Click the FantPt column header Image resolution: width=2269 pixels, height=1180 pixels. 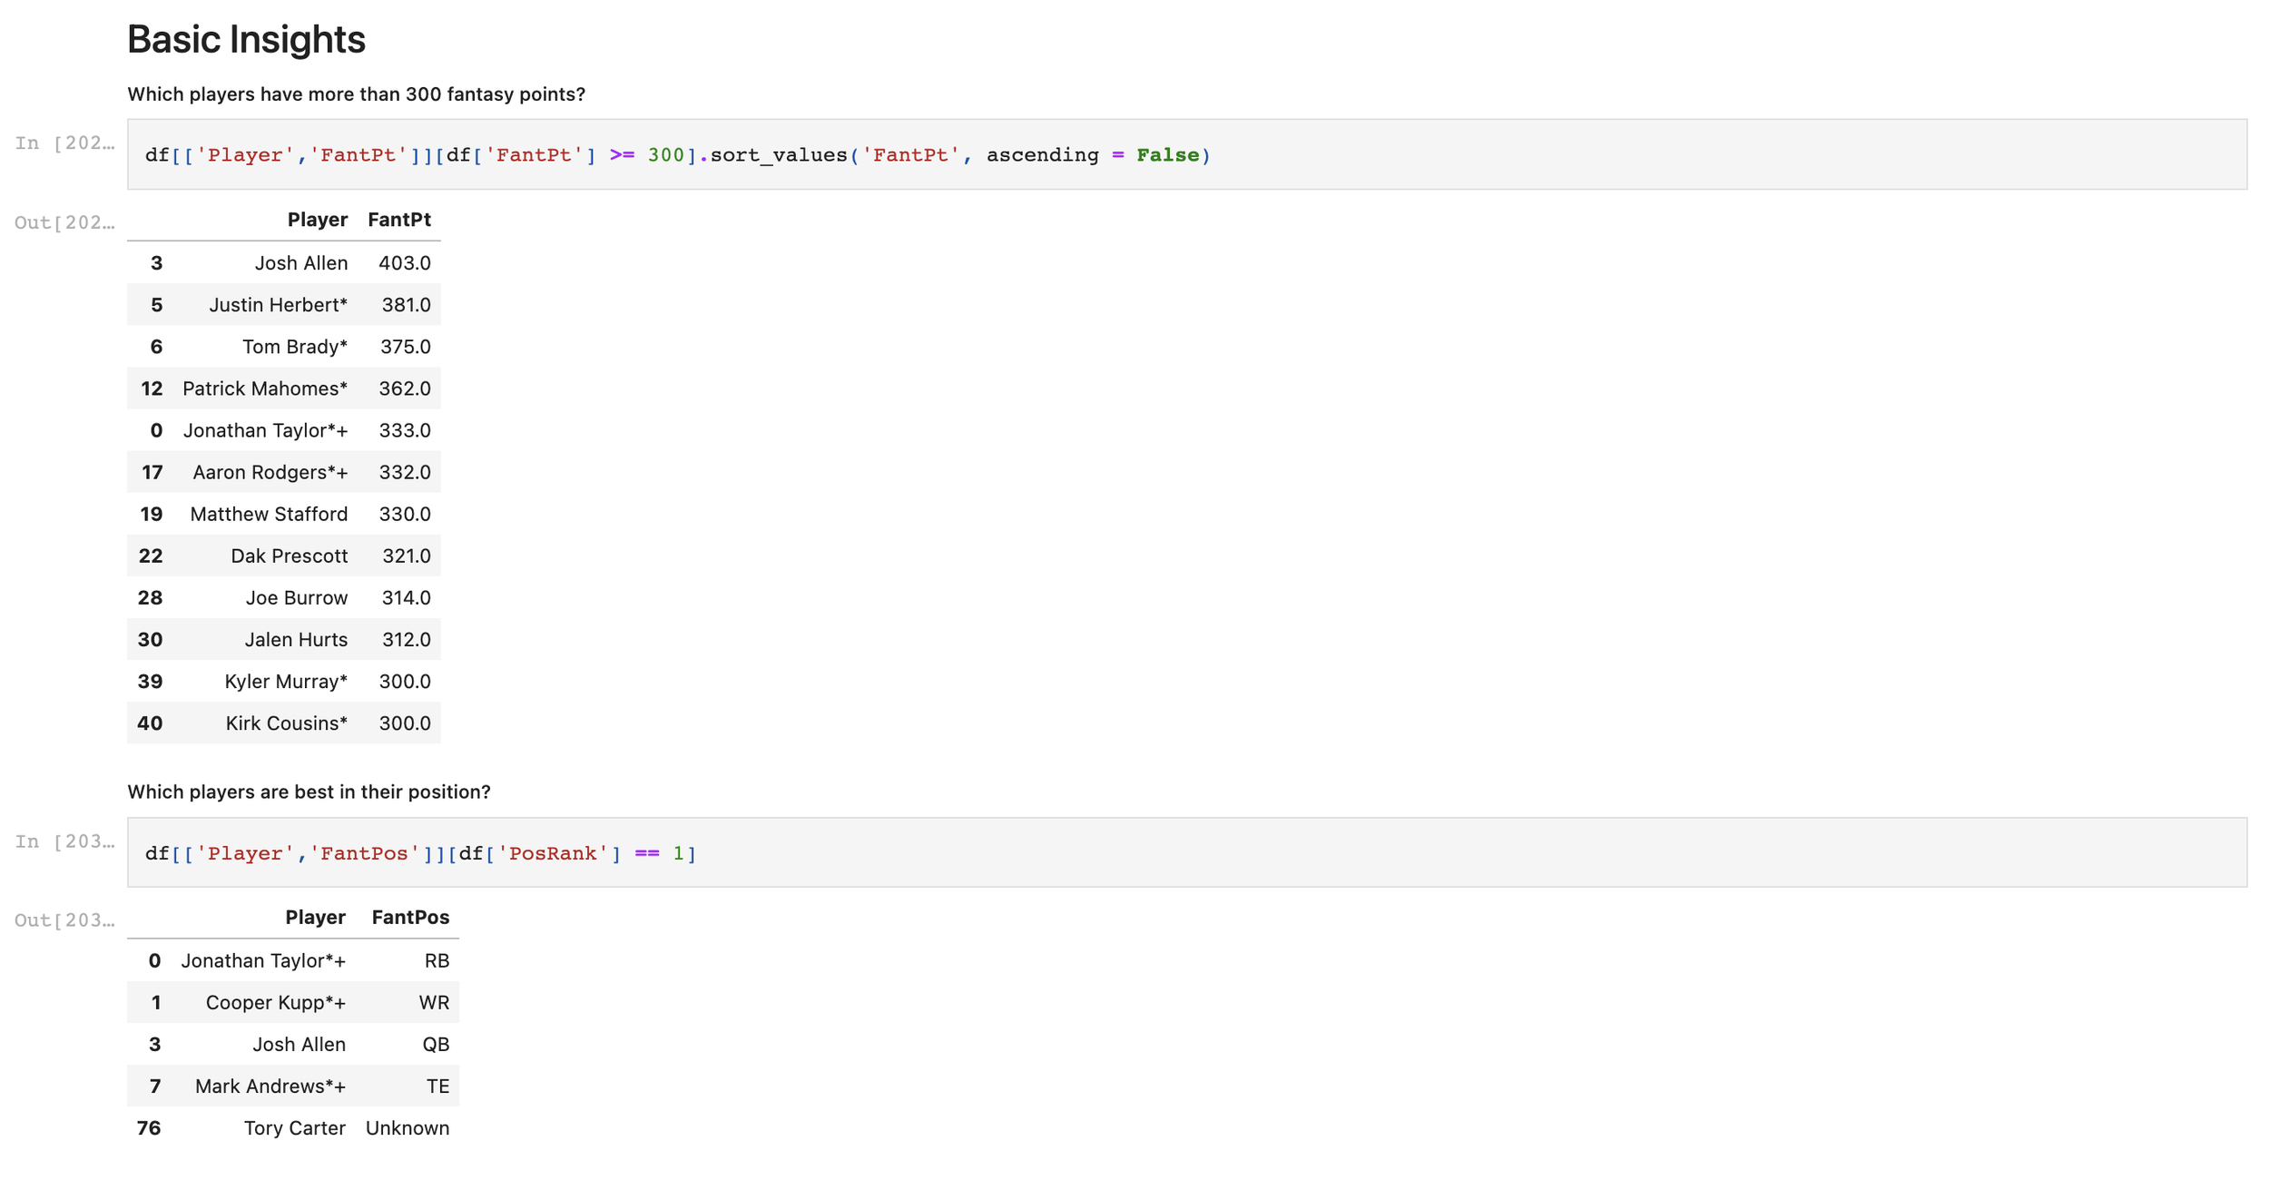[x=398, y=220]
